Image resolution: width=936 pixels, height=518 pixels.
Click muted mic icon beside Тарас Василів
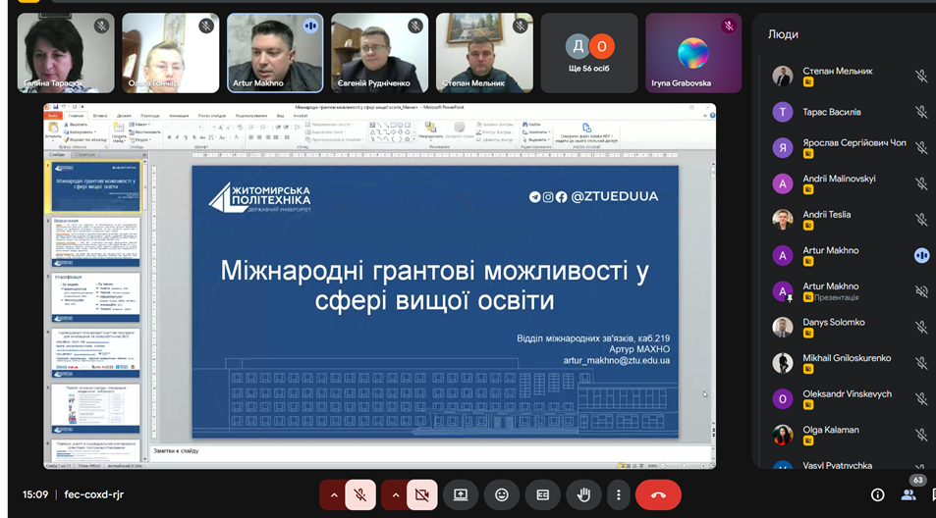[921, 112]
